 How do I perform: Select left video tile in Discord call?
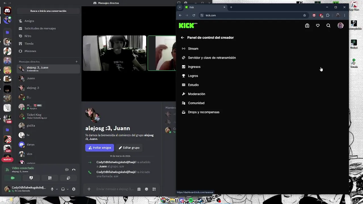pos(115,53)
